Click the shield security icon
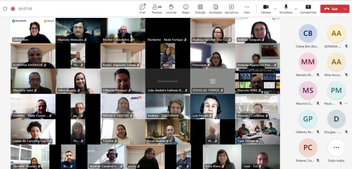 [x=5, y=9]
